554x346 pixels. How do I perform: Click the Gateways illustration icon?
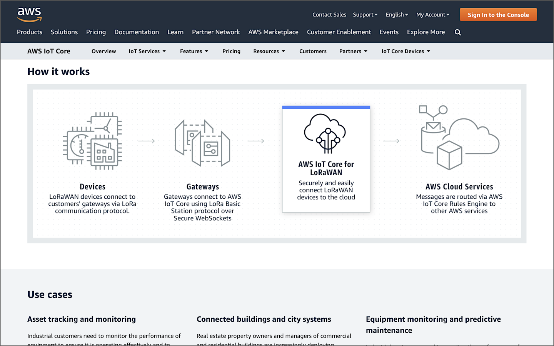pyautogui.click(x=202, y=143)
